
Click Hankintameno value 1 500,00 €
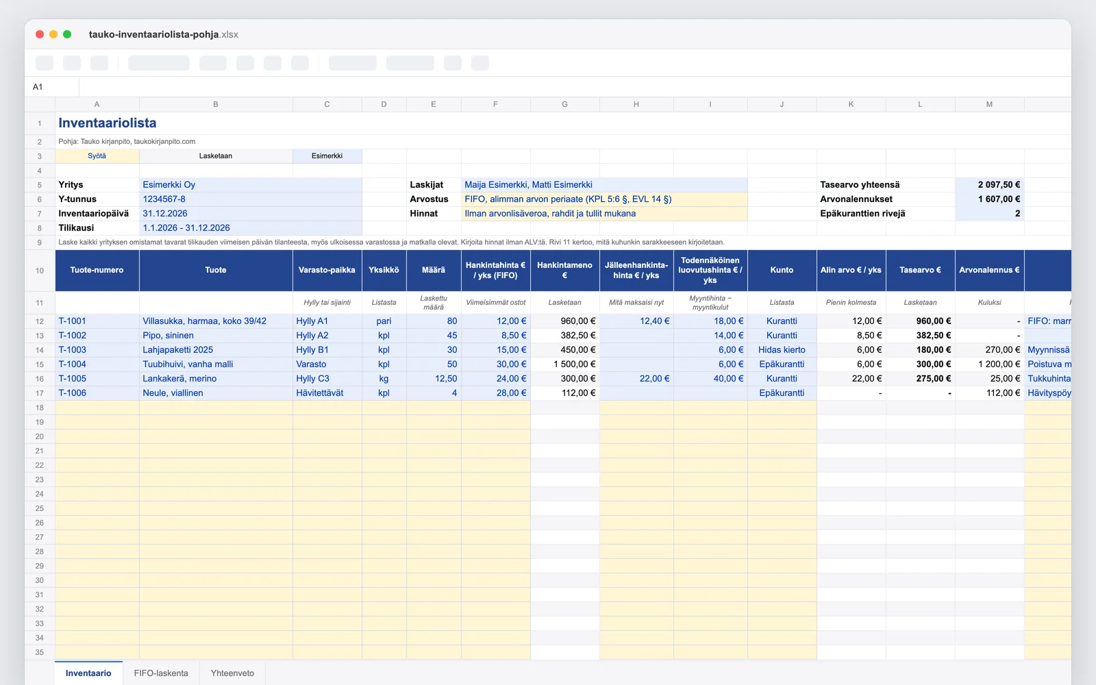(565, 364)
